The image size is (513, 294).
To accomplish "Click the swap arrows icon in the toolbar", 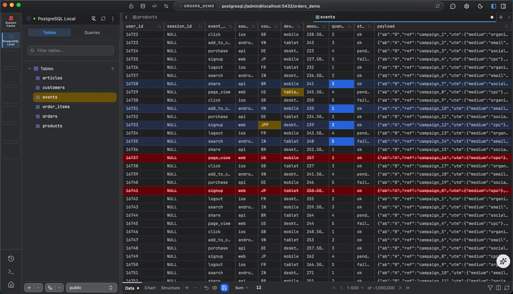I will [x=166, y=6].
